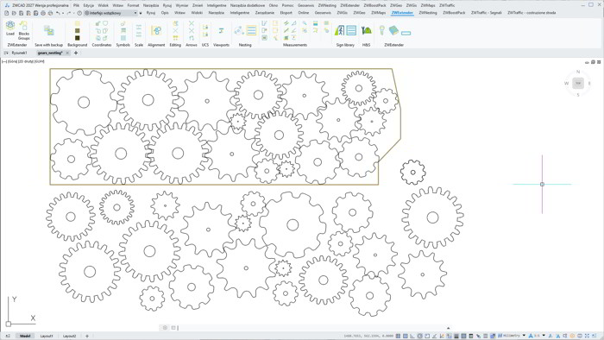This screenshot has width=604, height=340.
Task: Toggle lineweight display in status bar
Action: pyautogui.click(x=456, y=337)
